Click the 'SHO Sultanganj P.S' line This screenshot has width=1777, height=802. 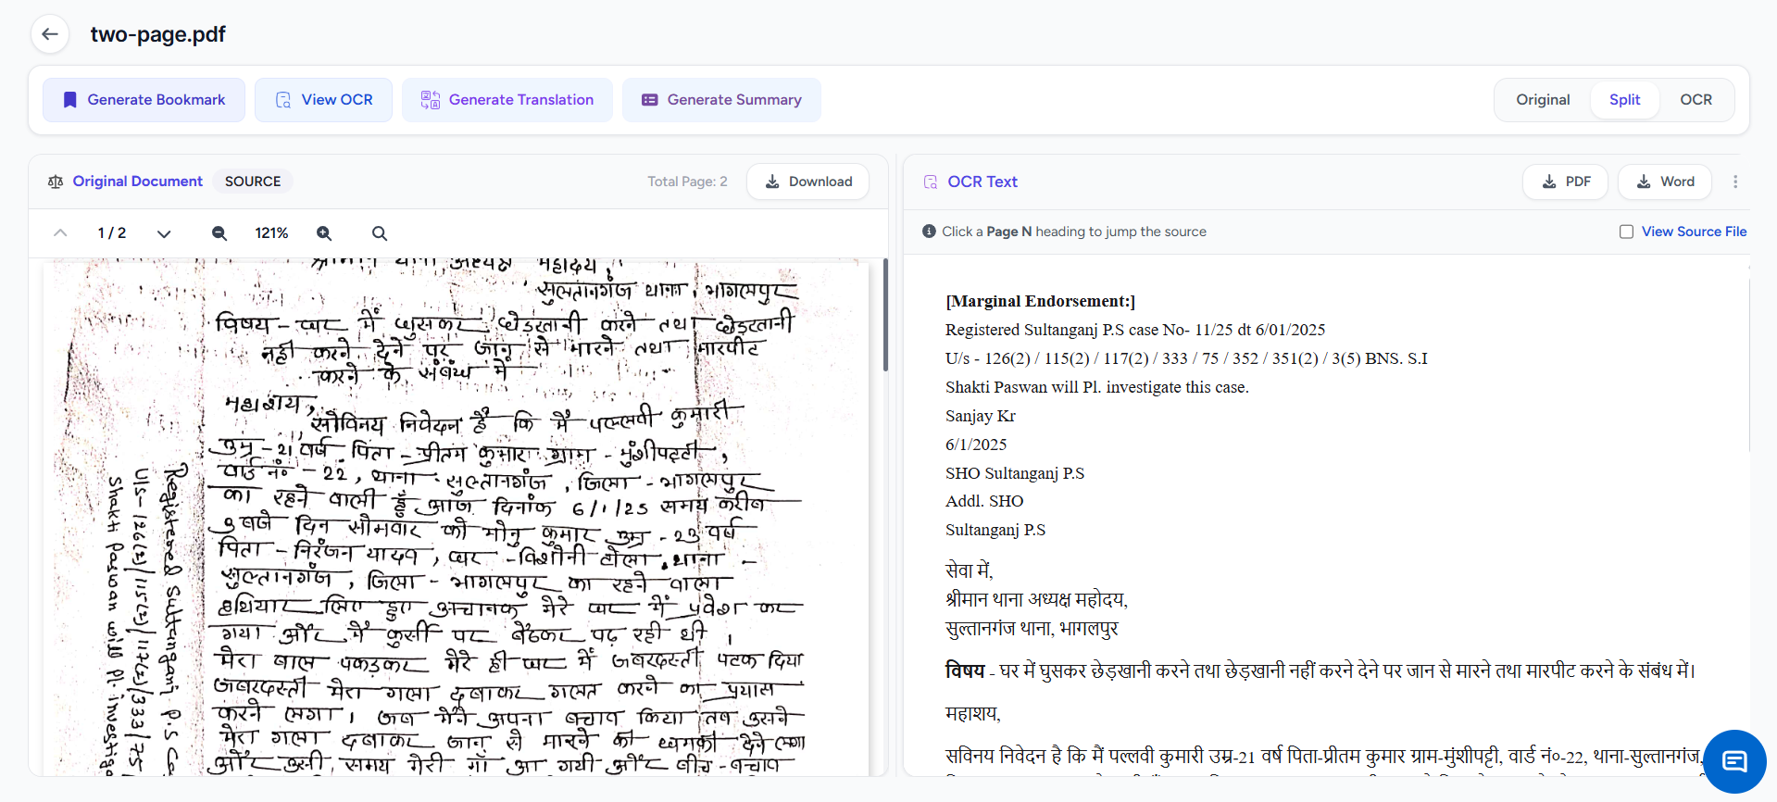pyautogui.click(x=1015, y=473)
